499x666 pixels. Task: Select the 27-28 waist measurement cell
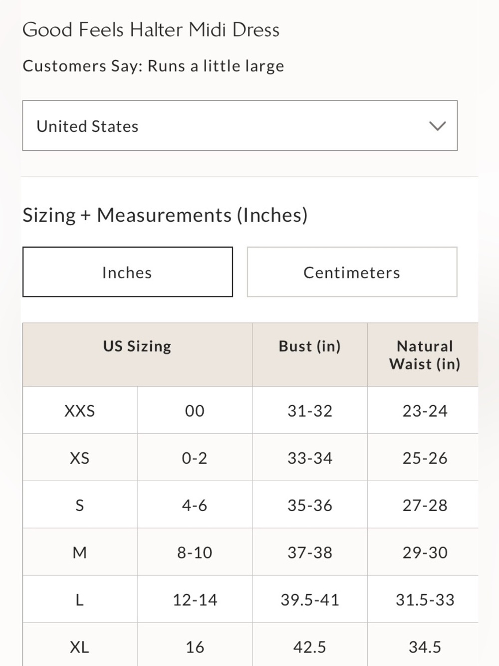pos(425,505)
